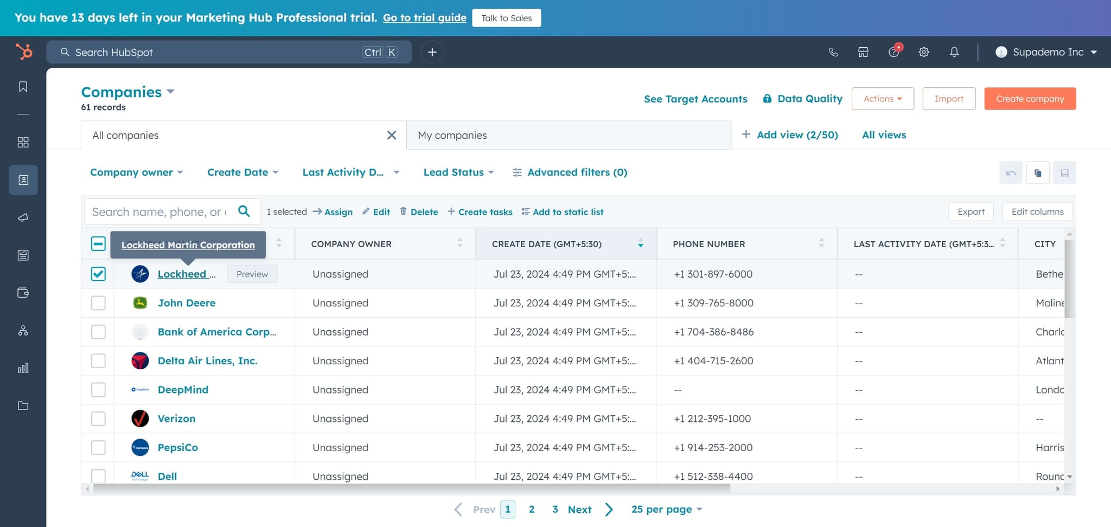Open the notifications bell
This screenshot has height=527, width=1111.
point(954,52)
